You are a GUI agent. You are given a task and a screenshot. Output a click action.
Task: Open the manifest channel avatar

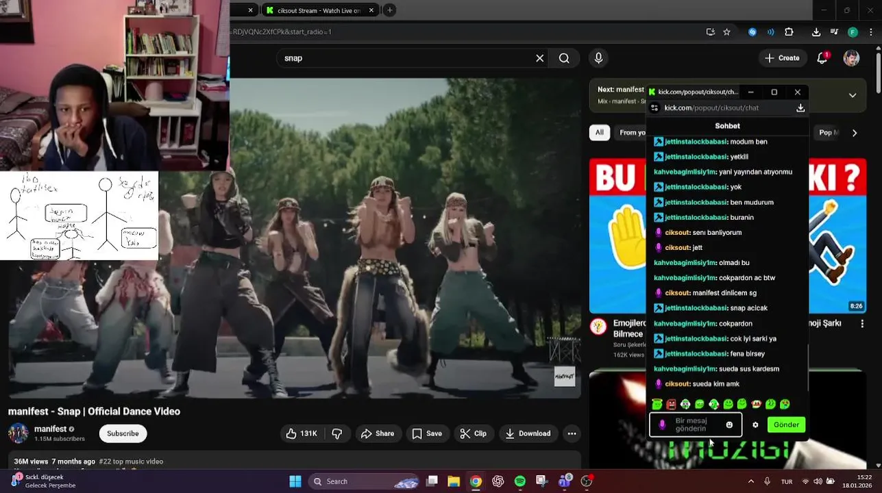pos(18,433)
